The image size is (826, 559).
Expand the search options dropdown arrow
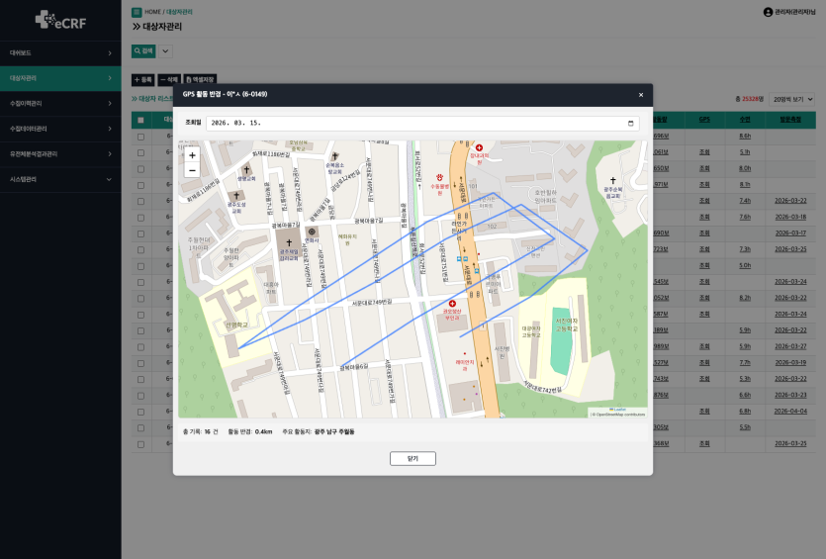coord(165,51)
